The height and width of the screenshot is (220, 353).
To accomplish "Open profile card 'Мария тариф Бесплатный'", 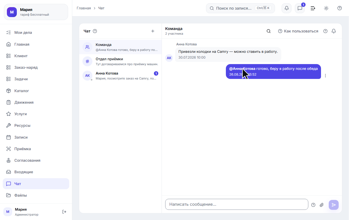I will (x=36, y=12).
